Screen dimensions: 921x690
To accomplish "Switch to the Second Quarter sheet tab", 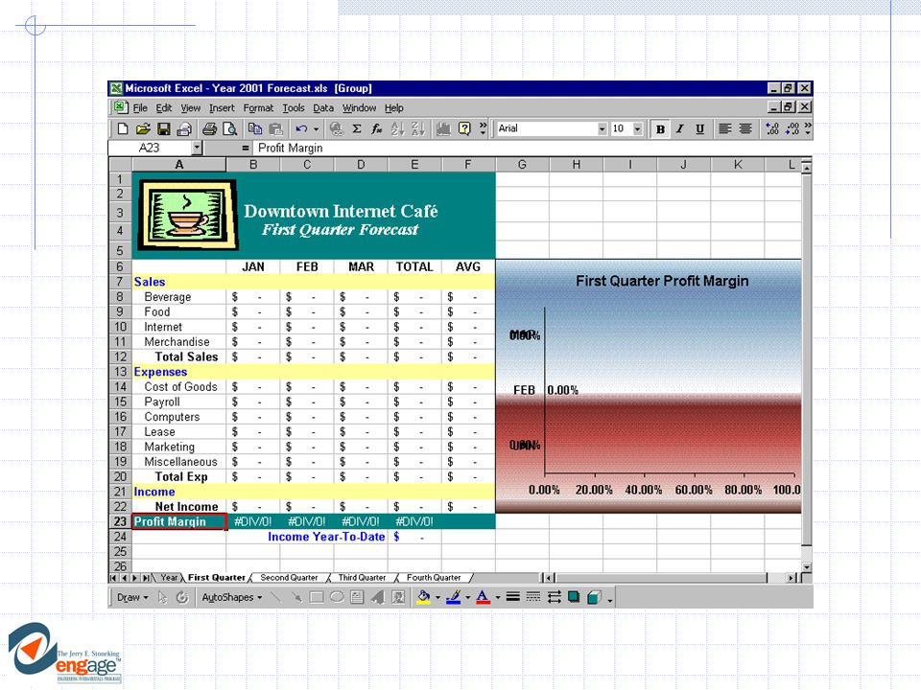I will pyautogui.click(x=289, y=577).
